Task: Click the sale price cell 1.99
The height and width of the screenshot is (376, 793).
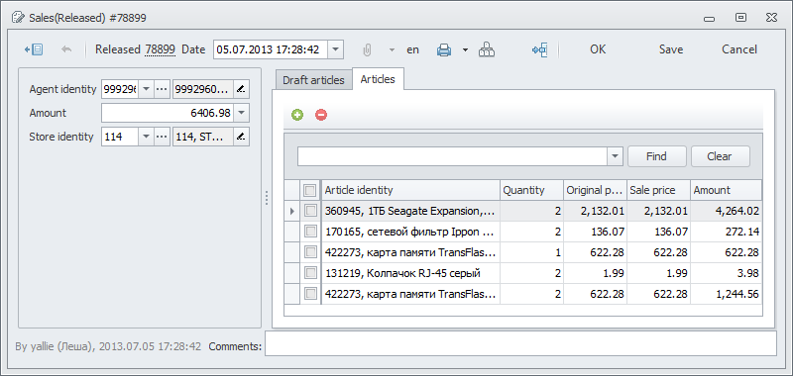Action: click(658, 273)
